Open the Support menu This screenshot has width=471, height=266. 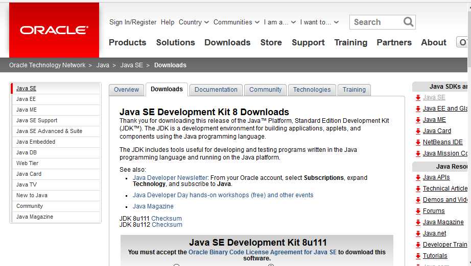coord(308,42)
